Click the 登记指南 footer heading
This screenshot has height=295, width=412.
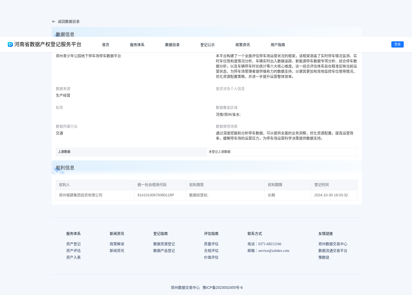[161, 234]
